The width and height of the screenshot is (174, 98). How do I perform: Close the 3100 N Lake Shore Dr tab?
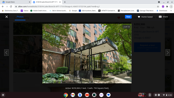click(x=60, y=2)
